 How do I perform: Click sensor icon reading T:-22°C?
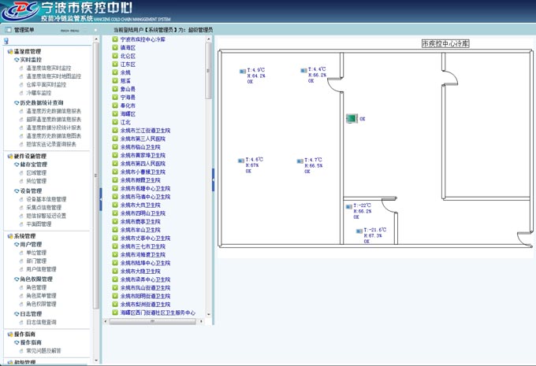click(348, 208)
